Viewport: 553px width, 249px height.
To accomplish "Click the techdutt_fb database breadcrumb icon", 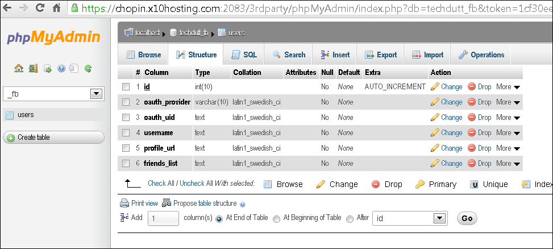I will point(173,33).
